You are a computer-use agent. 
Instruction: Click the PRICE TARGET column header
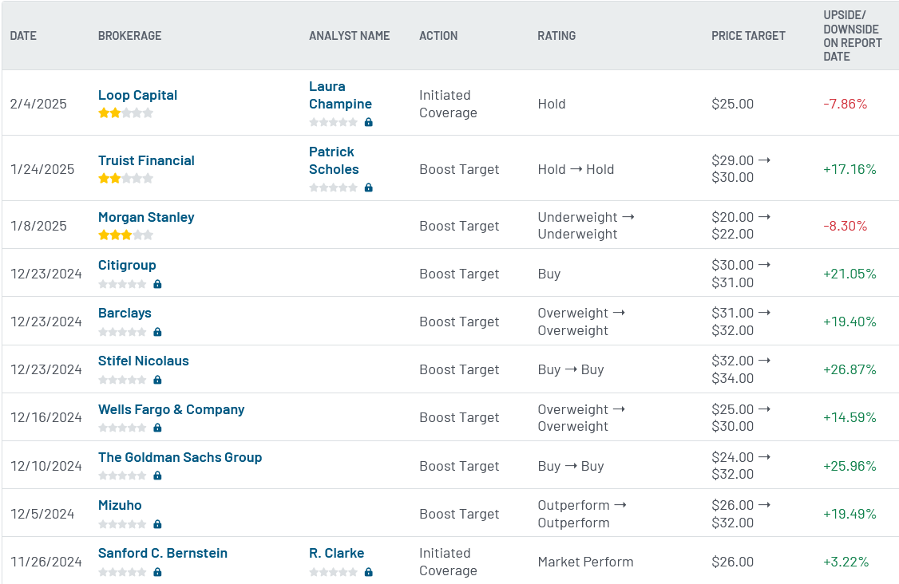tap(748, 36)
